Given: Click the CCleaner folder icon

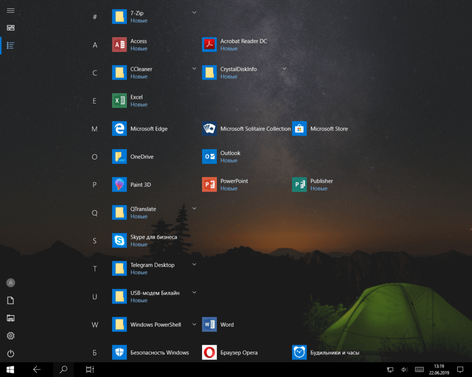Looking at the screenshot, I should pyautogui.click(x=119, y=73).
